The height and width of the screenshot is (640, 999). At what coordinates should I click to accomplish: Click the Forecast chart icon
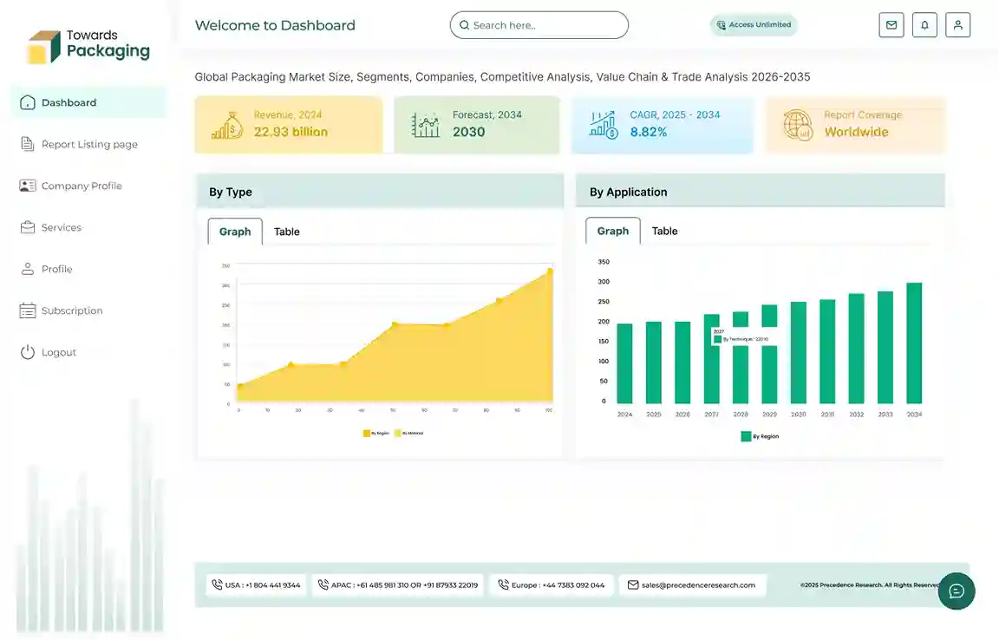[x=425, y=125]
